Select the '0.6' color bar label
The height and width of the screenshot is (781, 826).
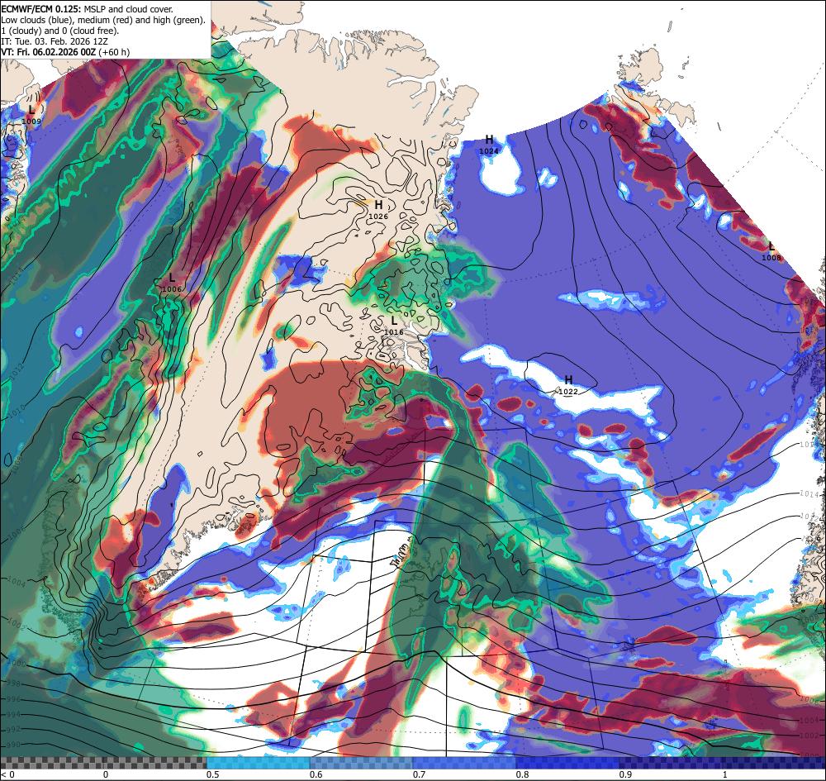point(316,774)
